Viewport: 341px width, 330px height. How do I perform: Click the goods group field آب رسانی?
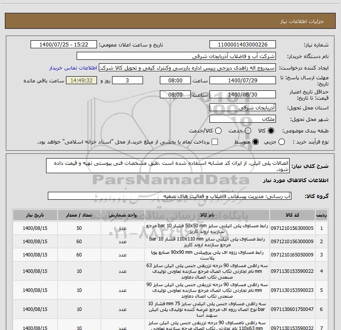coord(170,196)
